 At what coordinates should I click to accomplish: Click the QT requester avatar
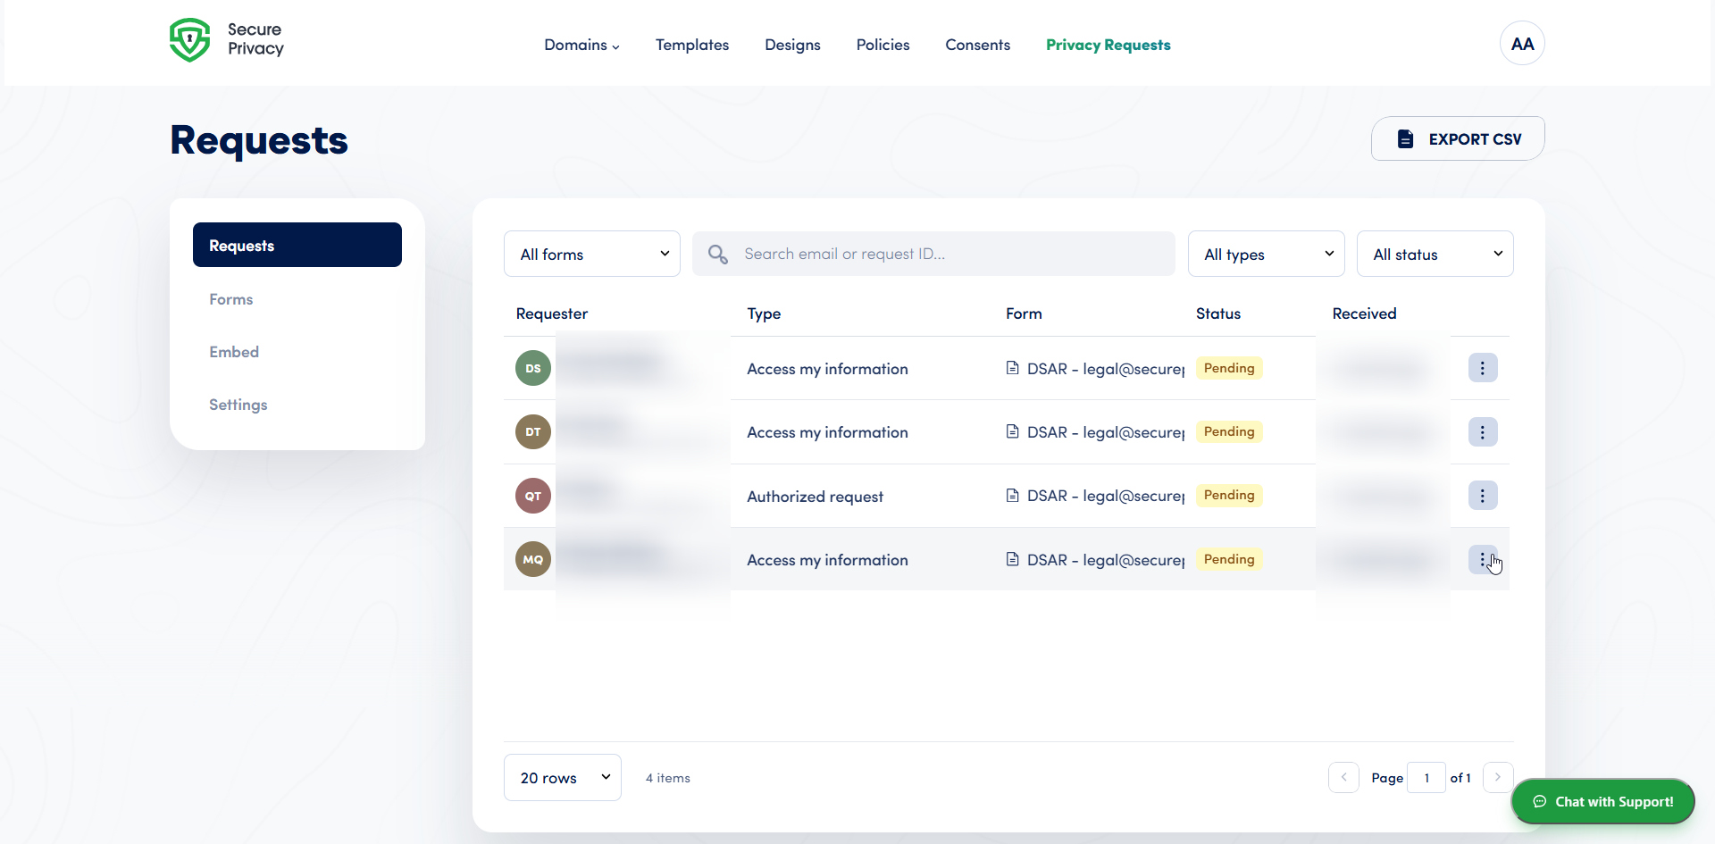533,496
